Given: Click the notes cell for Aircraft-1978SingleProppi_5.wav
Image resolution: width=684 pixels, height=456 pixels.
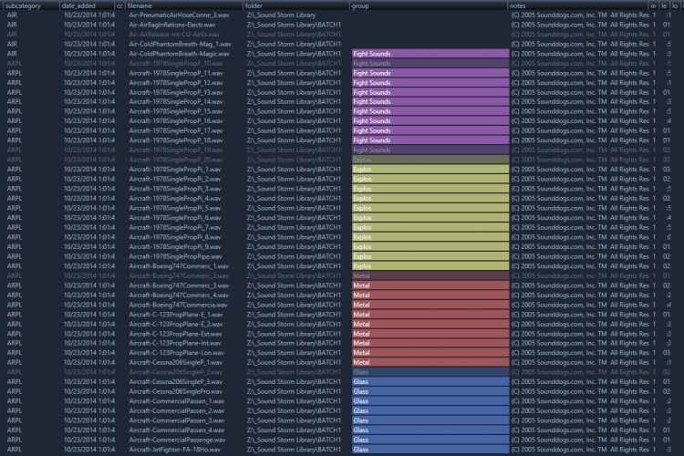Looking at the screenshot, I should pyautogui.click(x=580, y=208).
